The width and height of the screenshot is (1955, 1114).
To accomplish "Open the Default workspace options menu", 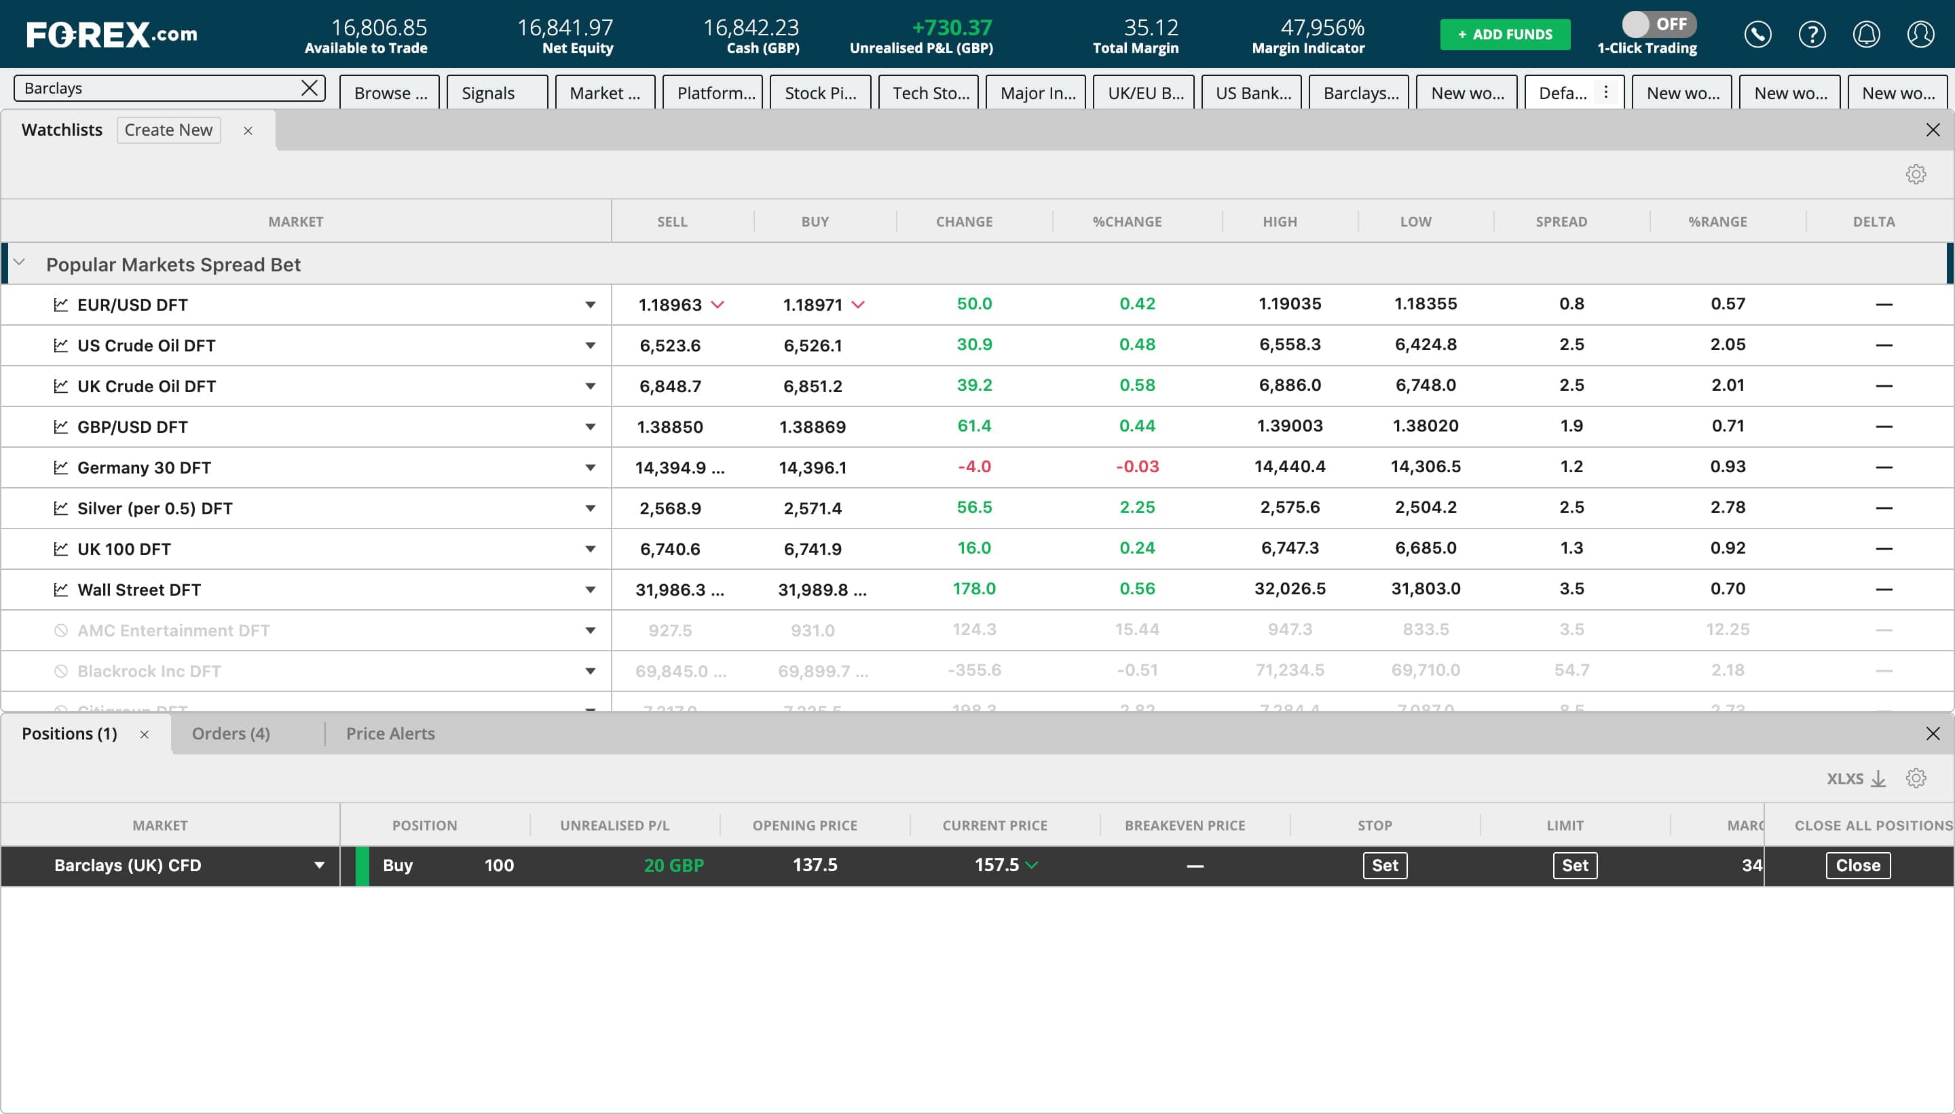I will [x=1606, y=92].
